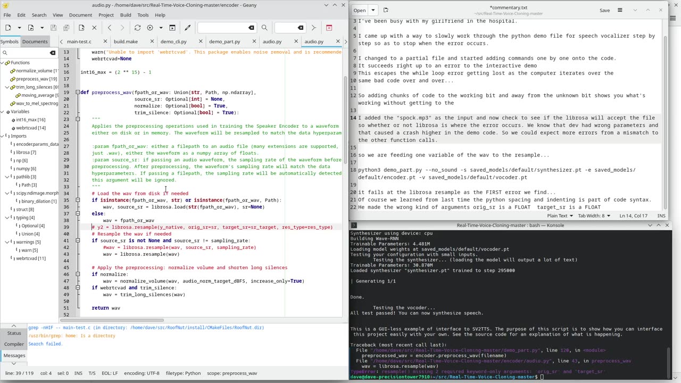Image resolution: width=681 pixels, height=383 pixels.
Task: Open the Build actions dropdown arrow
Action: (x=161, y=28)
